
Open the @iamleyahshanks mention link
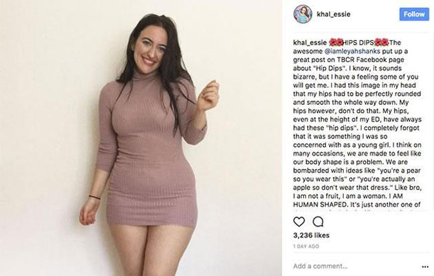click(352, 51)
